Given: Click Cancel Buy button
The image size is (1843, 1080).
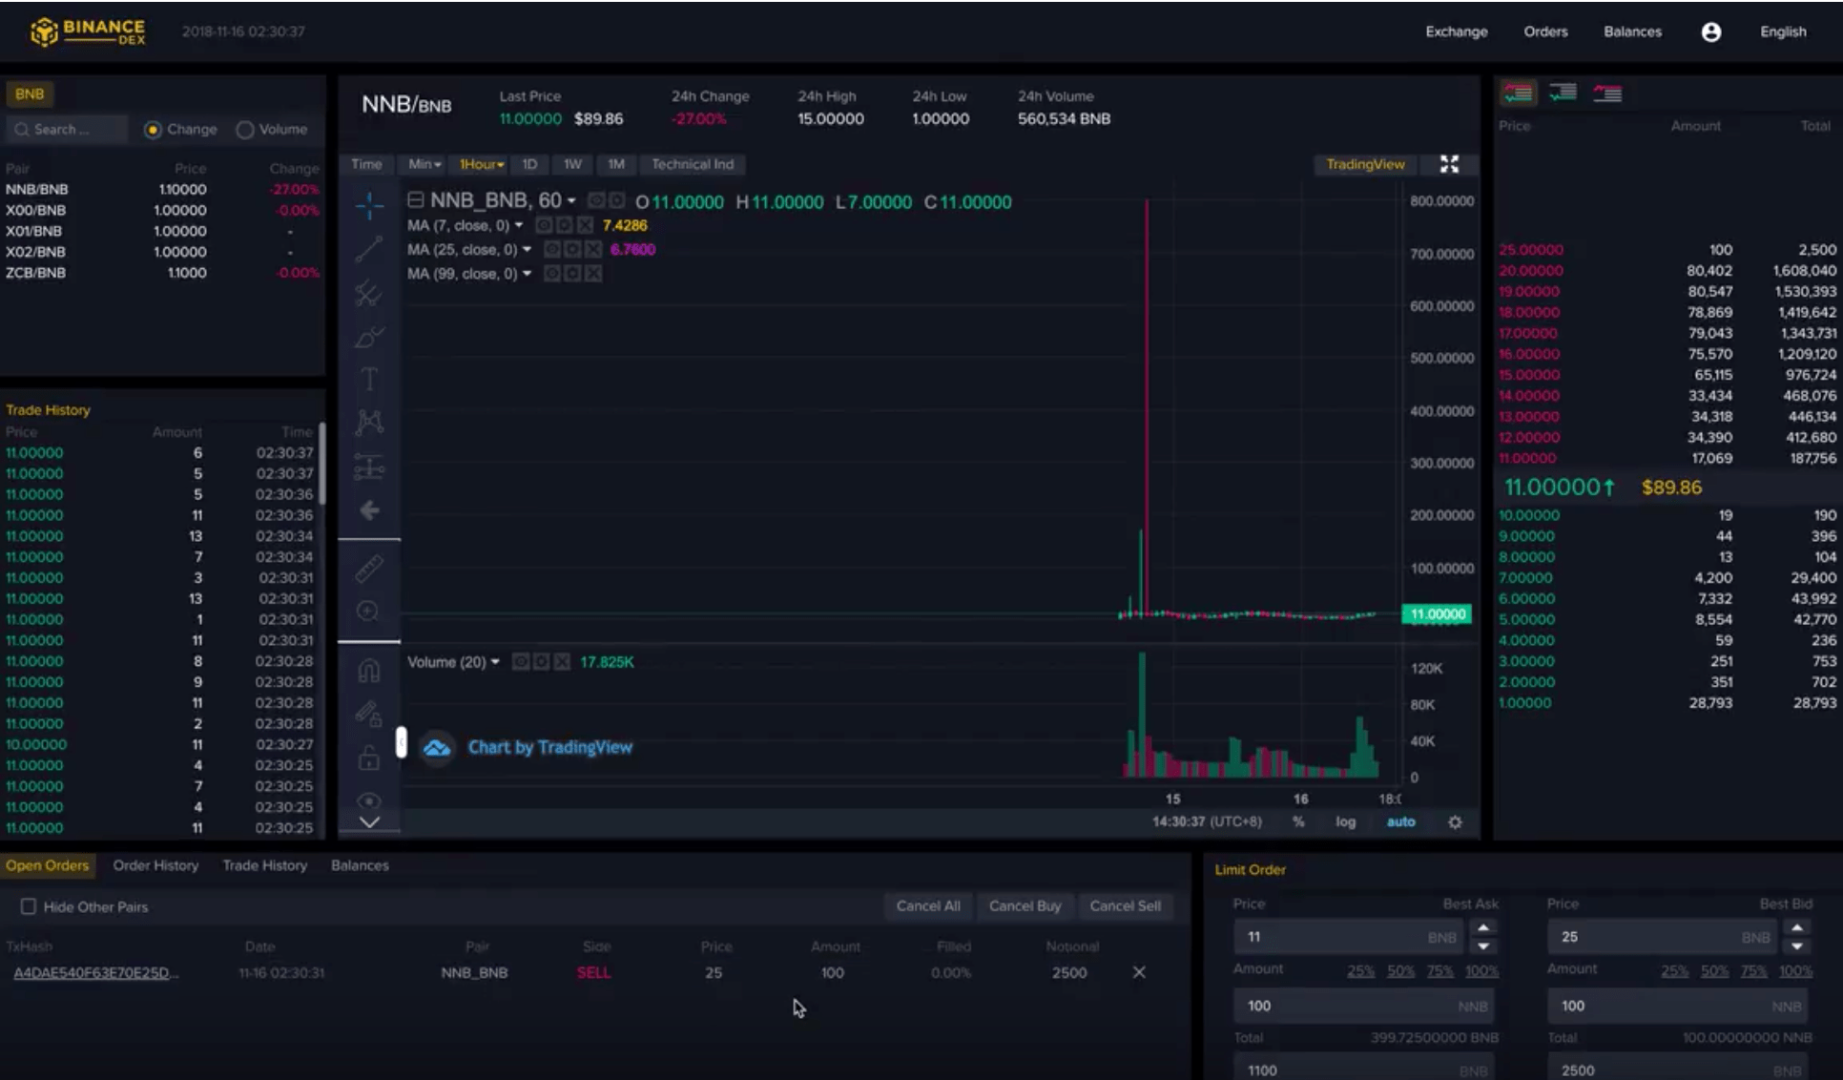Looking at the screenshot, I should click(1025, 906).
